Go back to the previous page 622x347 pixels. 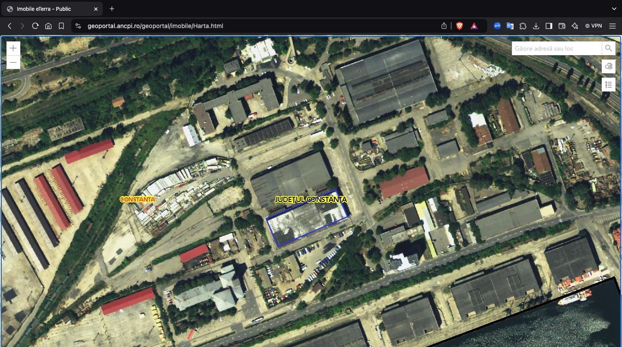point(9,25)
